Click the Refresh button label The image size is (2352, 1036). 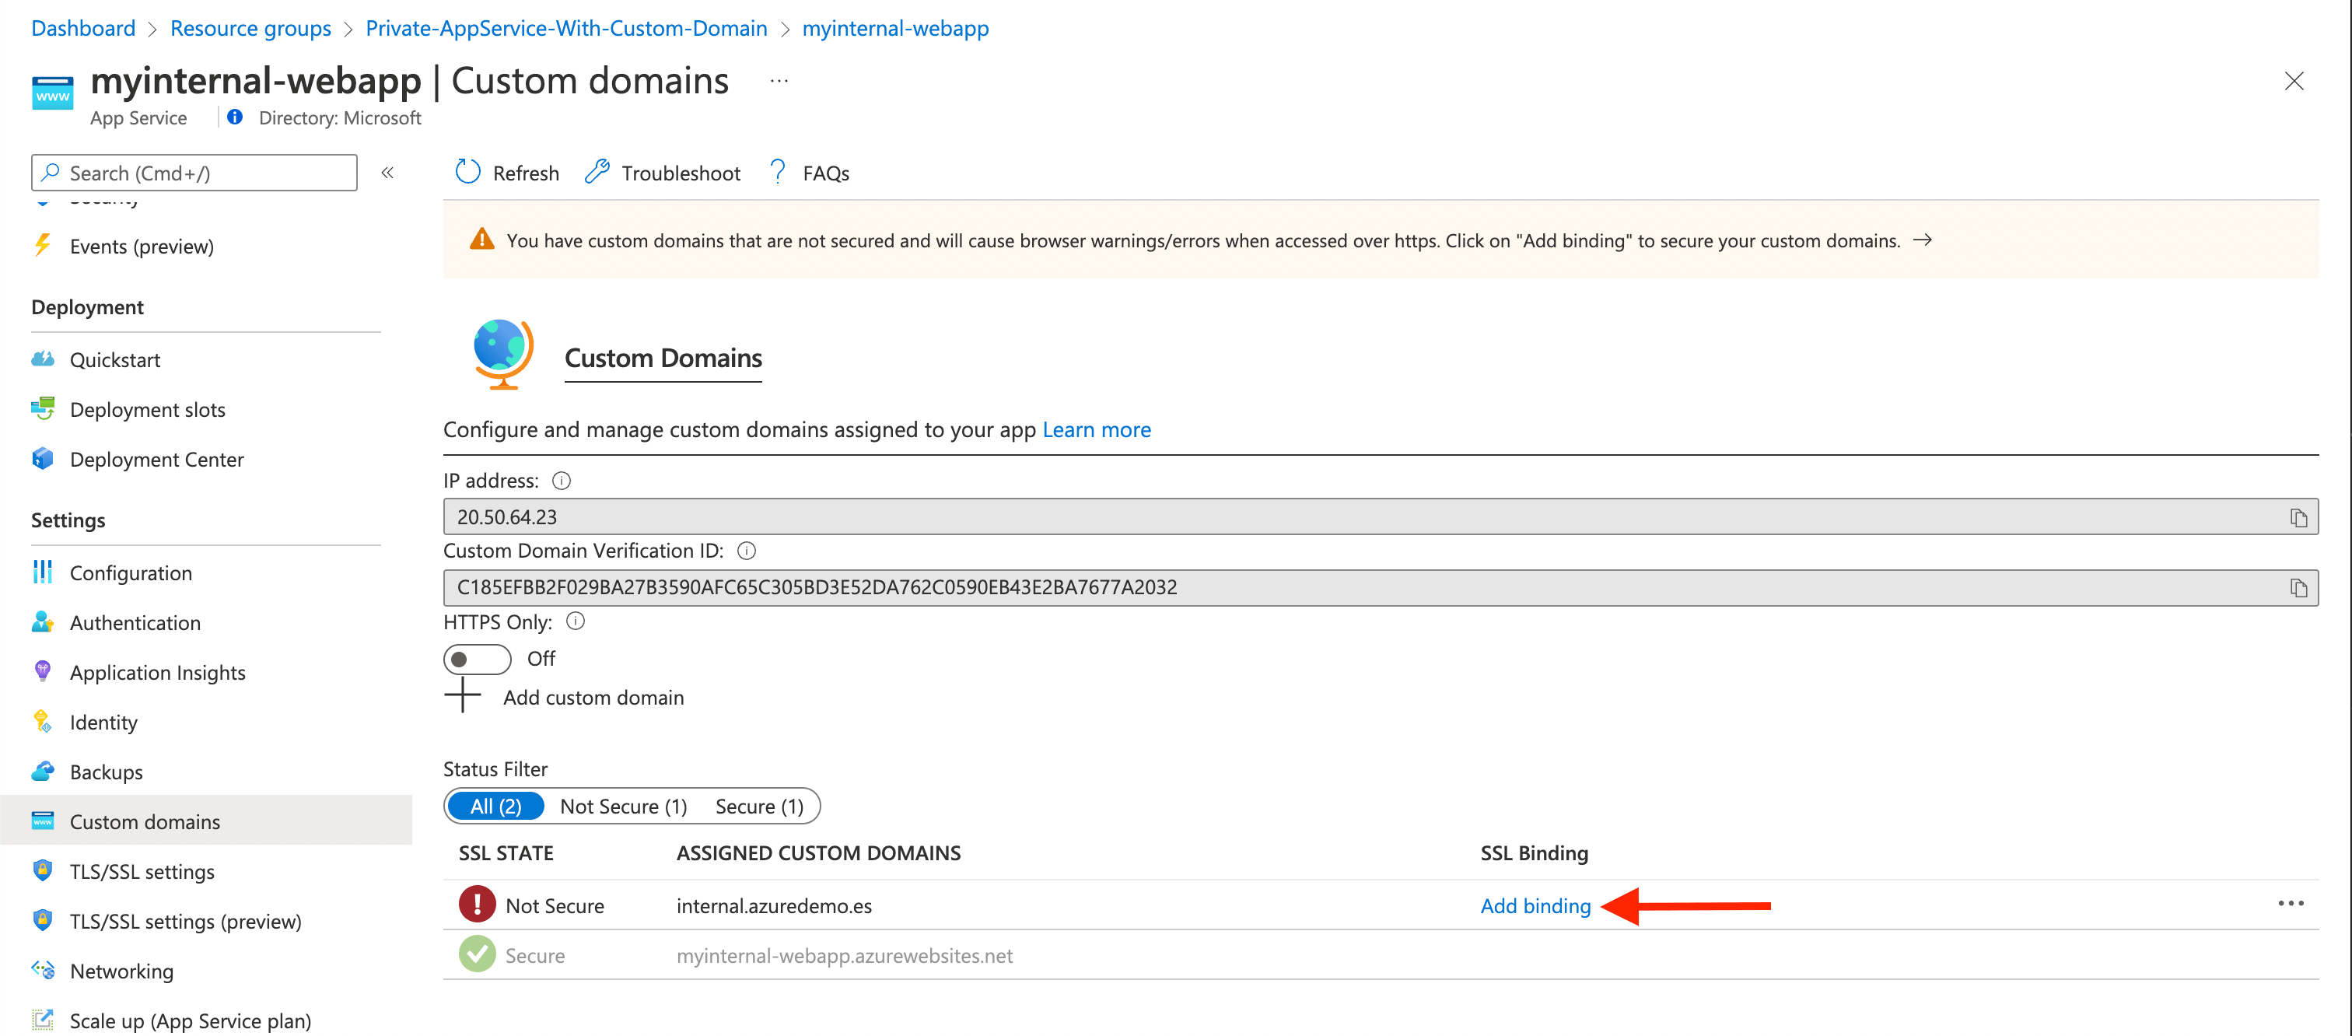(526, 173)
